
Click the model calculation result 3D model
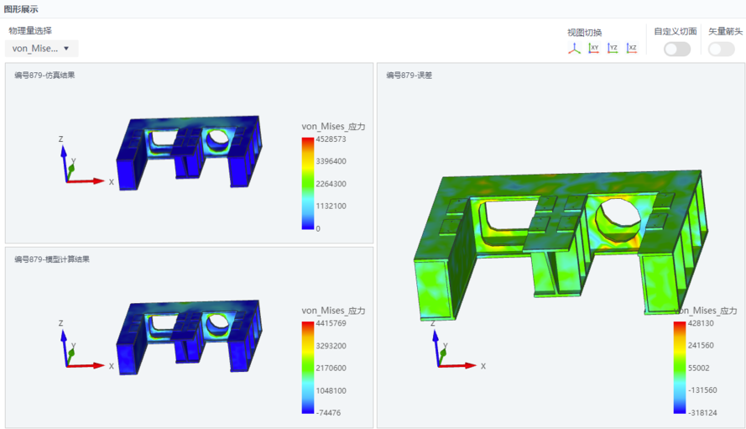189,337
